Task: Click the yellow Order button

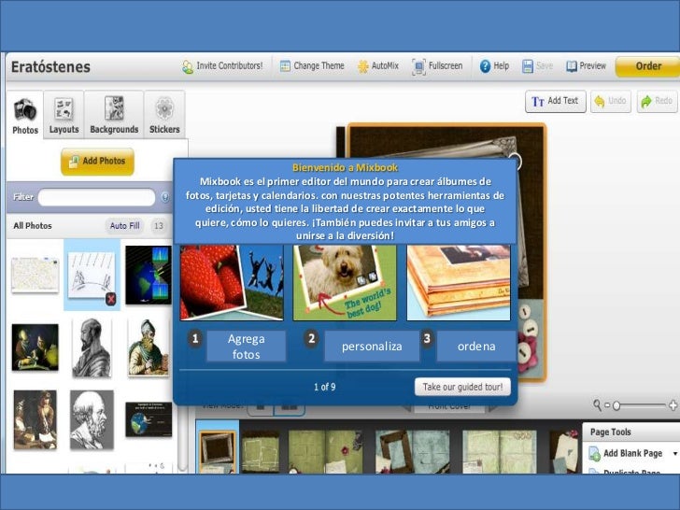Action: click(648, 66)
